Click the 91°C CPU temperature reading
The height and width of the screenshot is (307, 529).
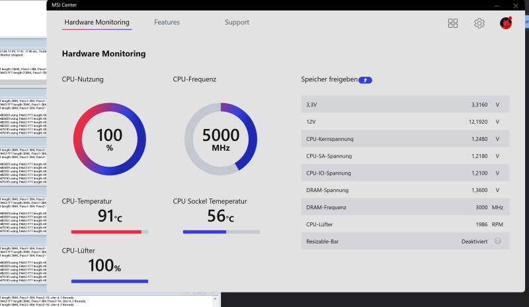tap(110, 216)
